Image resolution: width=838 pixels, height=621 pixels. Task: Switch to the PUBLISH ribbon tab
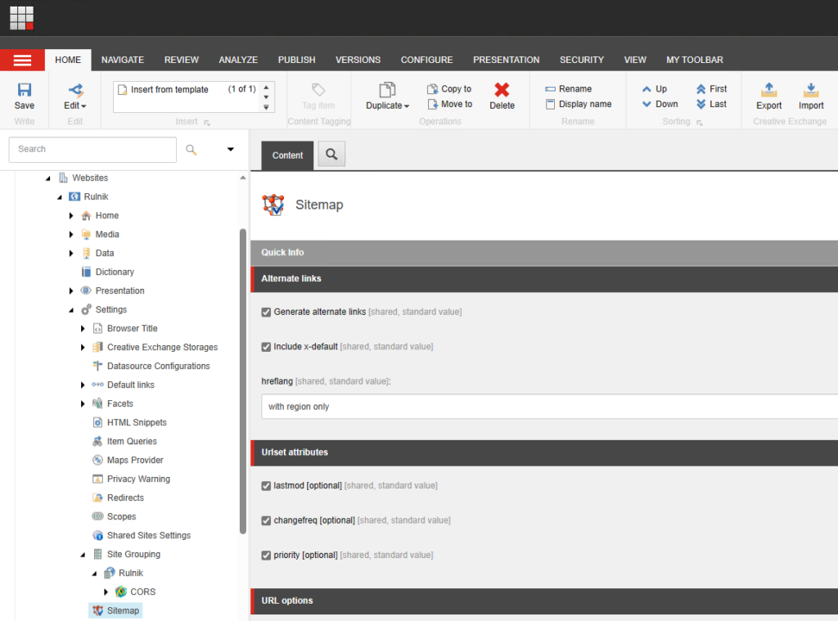point(296,60)
